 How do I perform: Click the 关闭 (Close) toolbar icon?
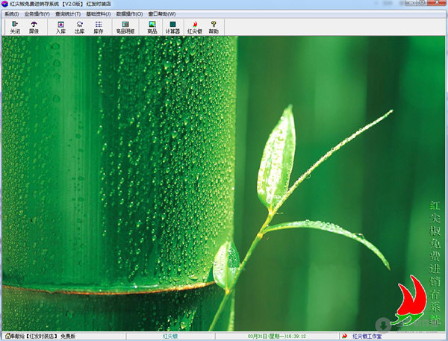click(x=15, y=28)
